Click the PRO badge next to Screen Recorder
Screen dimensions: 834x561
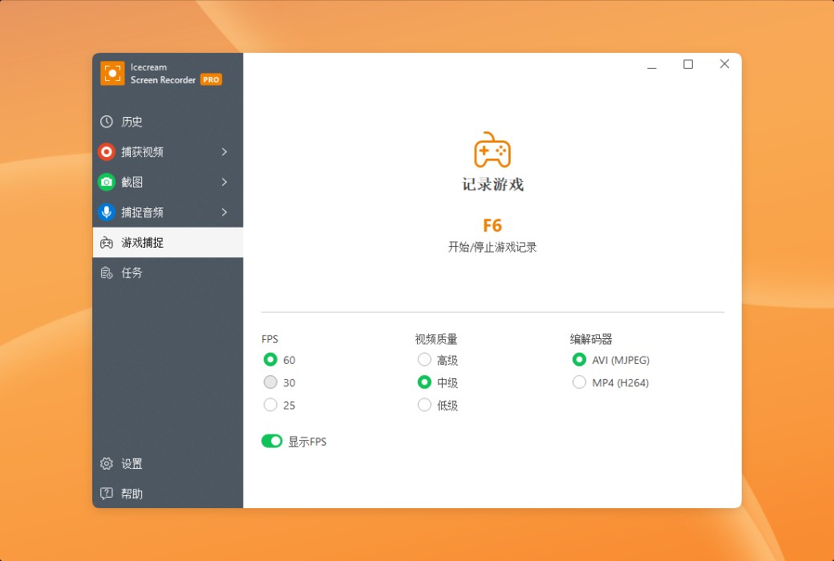click(x=210, y=79)
